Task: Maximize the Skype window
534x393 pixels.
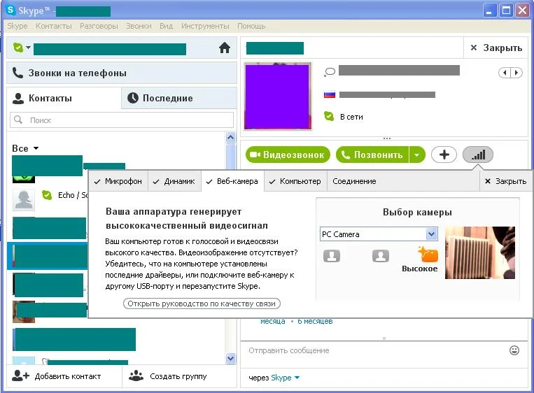Action: (x=506, y=10)
